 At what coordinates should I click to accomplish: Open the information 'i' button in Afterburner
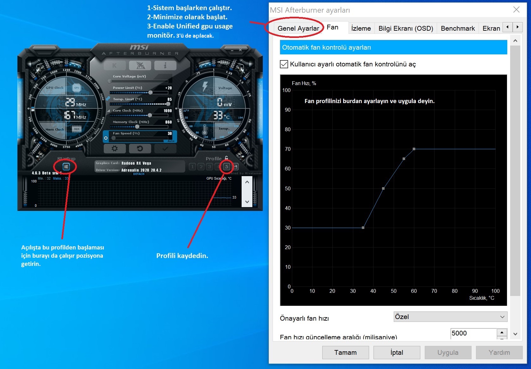coord(165,65)
